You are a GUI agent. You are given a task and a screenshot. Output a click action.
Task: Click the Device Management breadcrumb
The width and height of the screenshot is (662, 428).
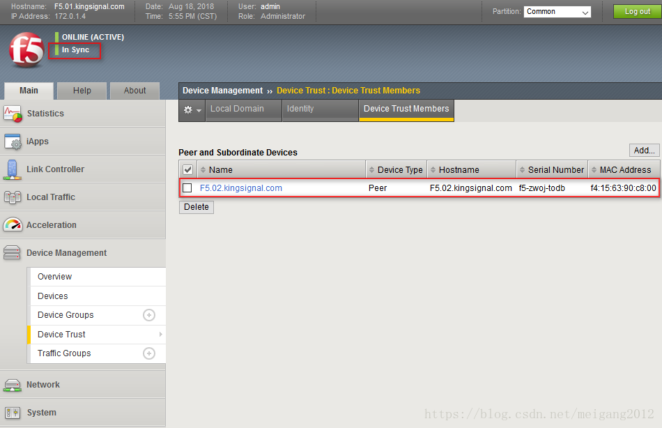[x=222, y=91]
